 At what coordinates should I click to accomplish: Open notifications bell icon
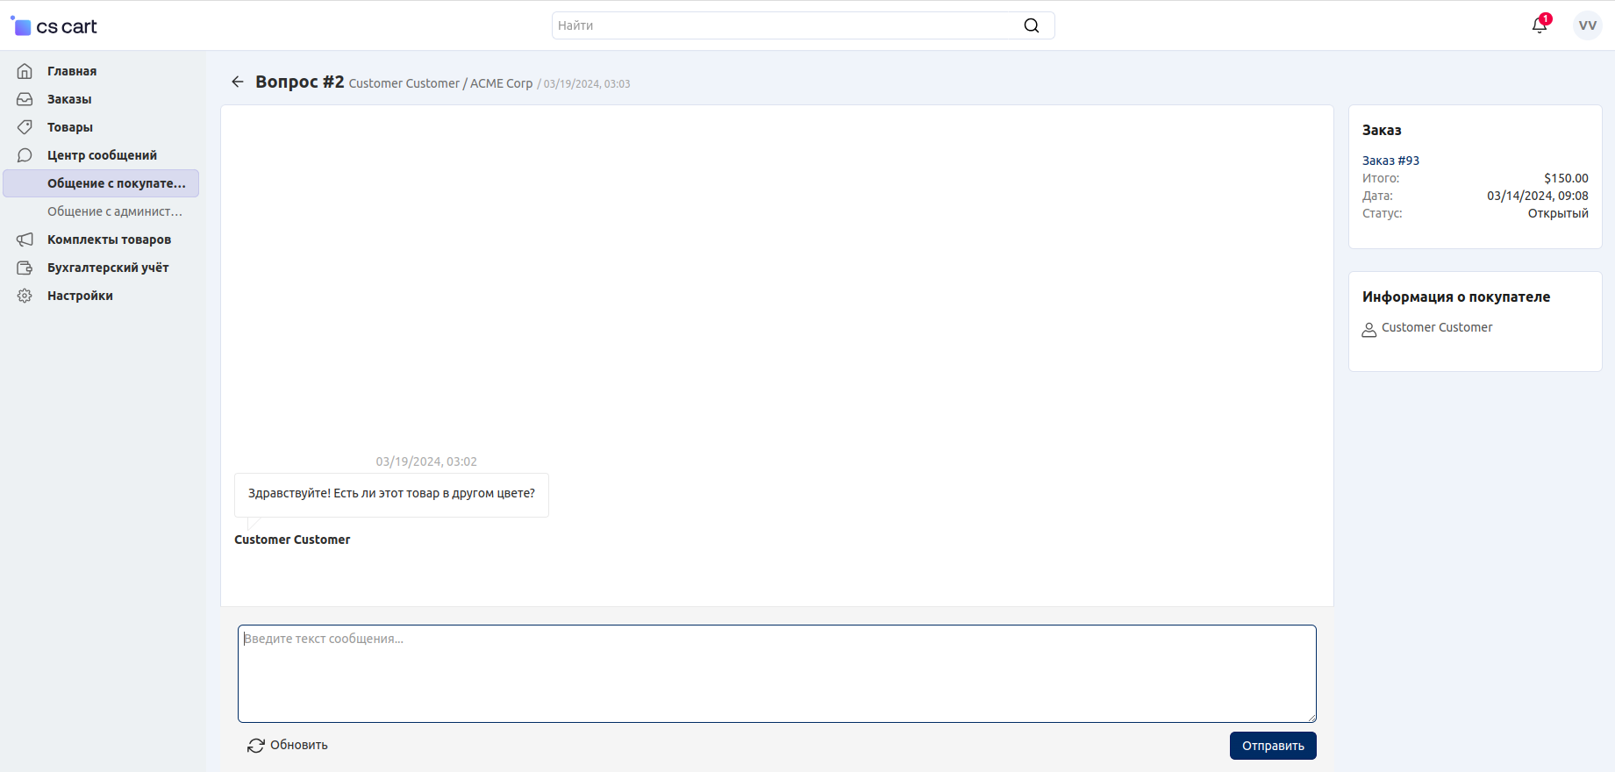pos(1539,25)
